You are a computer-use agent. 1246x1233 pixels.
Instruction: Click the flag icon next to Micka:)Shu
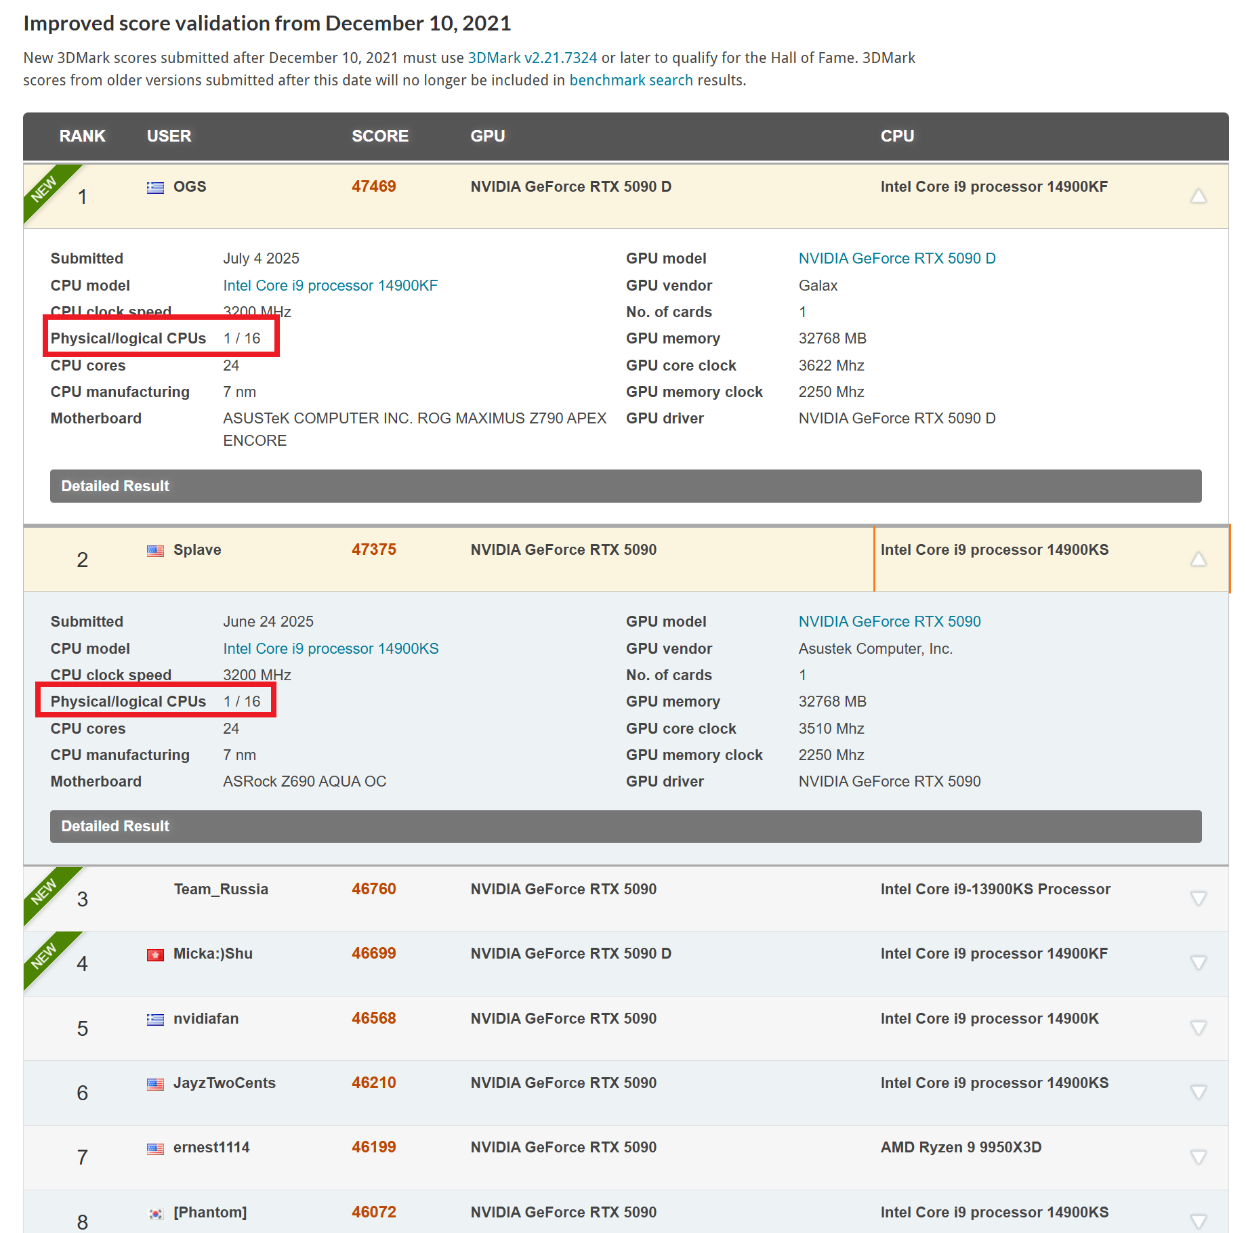point(155,955)
